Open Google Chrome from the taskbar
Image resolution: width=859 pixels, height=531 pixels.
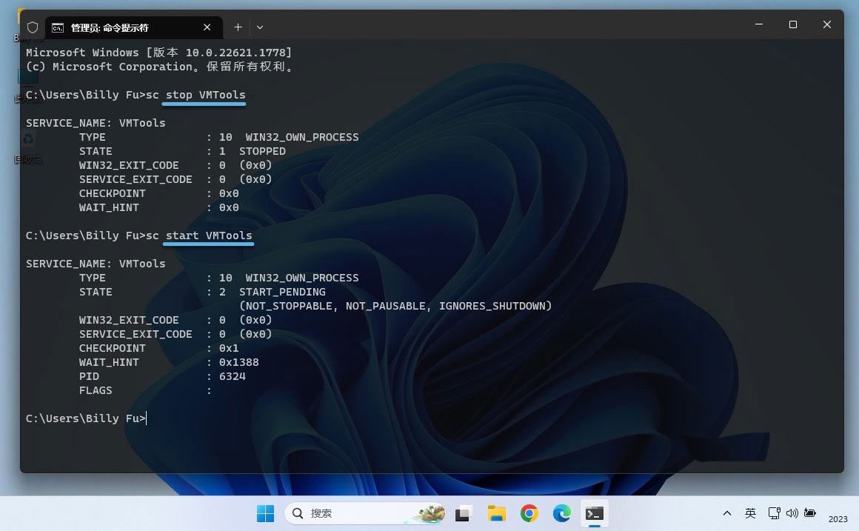point(529,513)
